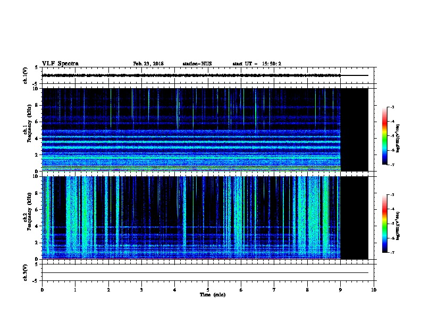Image resolution: width=421 pixels, height=325 pixels.
Task: Select the date text "Feb. 23, 2018"
Action: (148, 64)
